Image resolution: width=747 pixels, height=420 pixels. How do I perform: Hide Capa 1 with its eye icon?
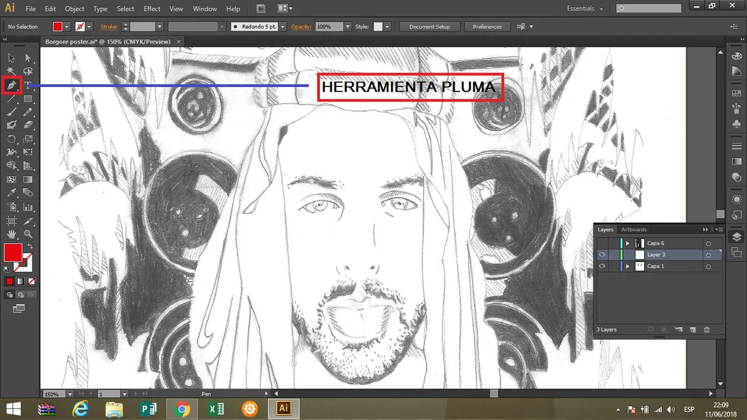point(602,266)
